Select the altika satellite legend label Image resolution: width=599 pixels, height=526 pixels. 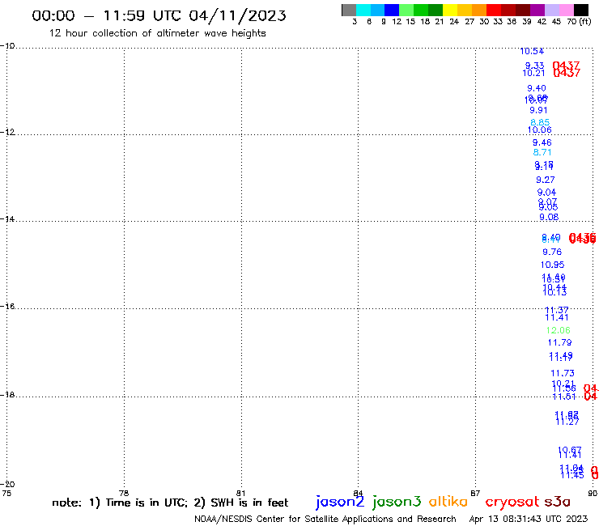448,502
